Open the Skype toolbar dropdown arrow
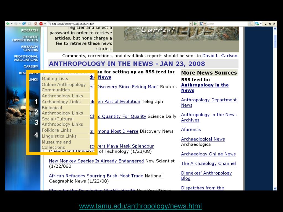Image resolution: width=283 pixels, height=212 pixels. 261,24
